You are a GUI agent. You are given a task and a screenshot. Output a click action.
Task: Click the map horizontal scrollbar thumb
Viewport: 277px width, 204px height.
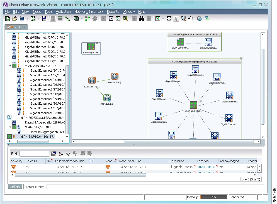pyautogui.click(x=189, y=142)
